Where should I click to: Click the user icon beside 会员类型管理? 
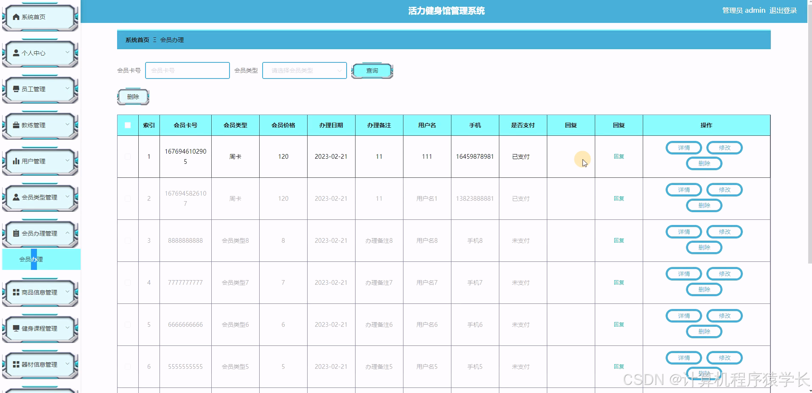16,197
